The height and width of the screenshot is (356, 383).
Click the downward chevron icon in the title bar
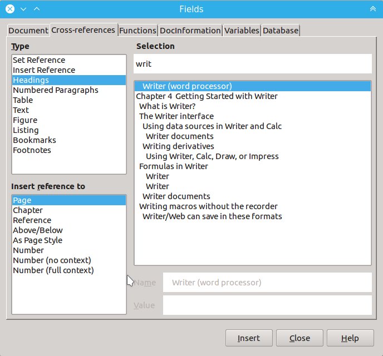click(x=23, y=9)
